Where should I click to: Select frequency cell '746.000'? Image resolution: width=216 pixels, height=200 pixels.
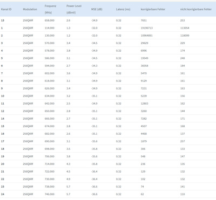[x=50, y=194]
